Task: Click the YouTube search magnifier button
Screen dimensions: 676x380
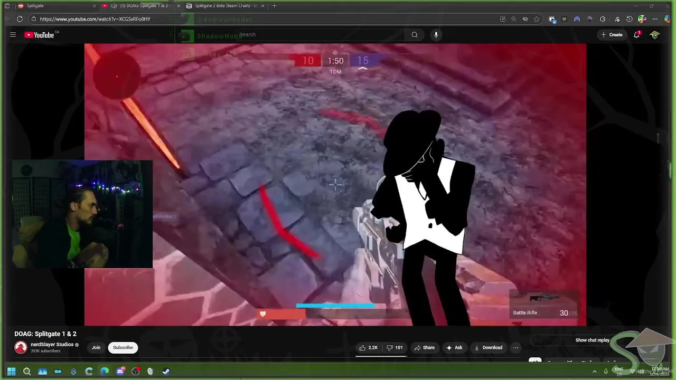Action: 415,35
